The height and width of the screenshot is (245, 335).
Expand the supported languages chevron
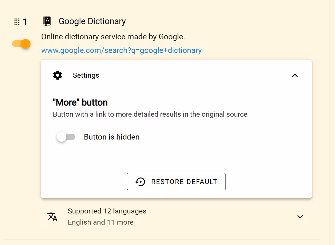(300, 217)
